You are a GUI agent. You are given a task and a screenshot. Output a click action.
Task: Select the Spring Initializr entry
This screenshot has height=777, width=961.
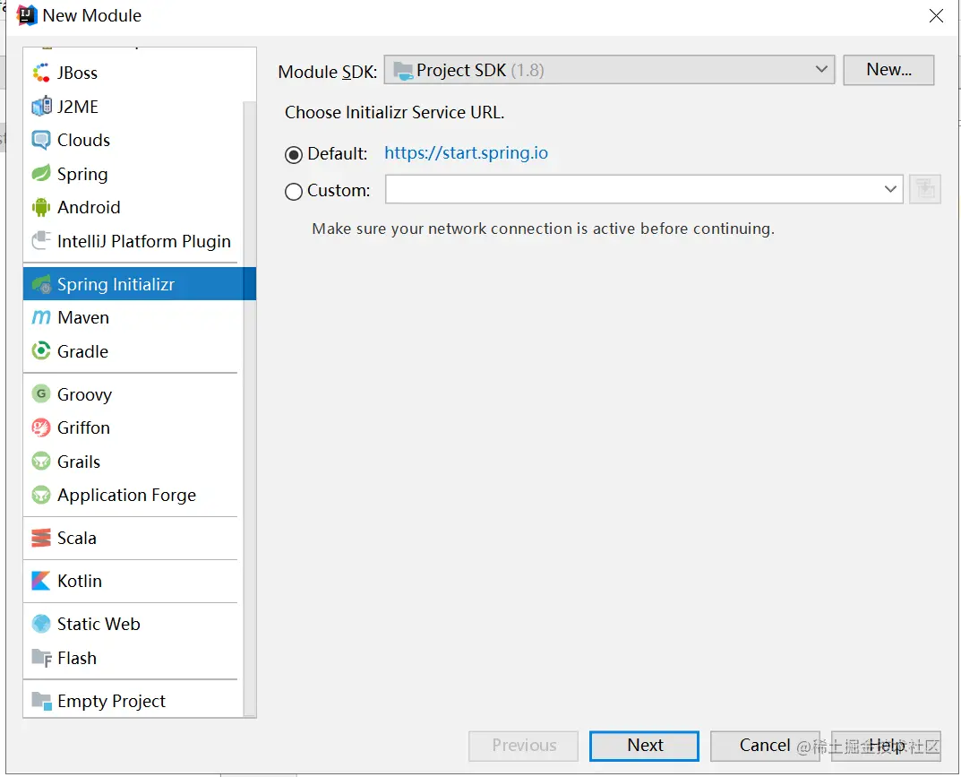(x=139, y=284)
